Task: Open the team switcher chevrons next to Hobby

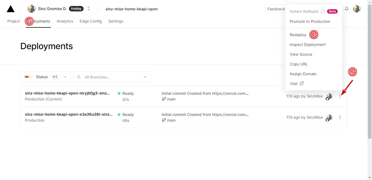Action: (89, 9)
